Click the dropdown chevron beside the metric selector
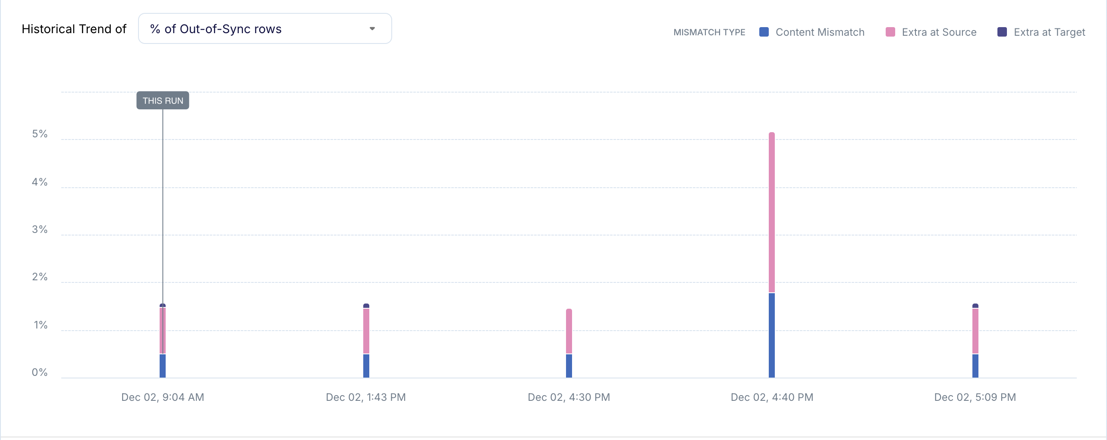1107x440 pixels. click(373, 28)
